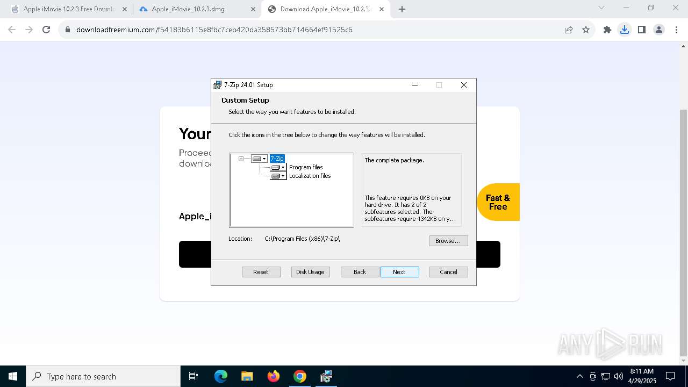The width and height of the screenshot is (688, 387).
Task: Launch Firefox from the taskbar
Action: tap(274, 376)
